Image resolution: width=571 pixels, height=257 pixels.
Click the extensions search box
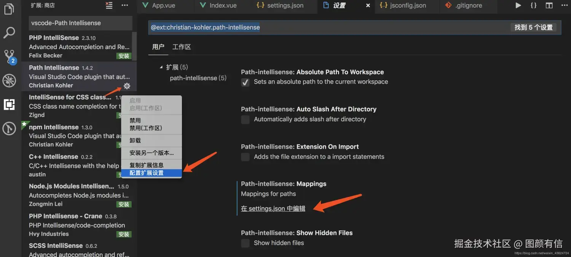tap(80, 23)
